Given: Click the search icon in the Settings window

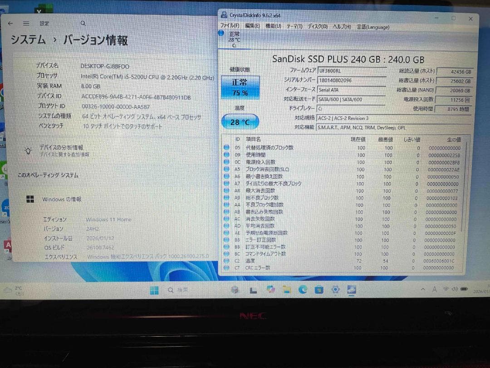Looking at the screenshot, I should pos(83,23).
